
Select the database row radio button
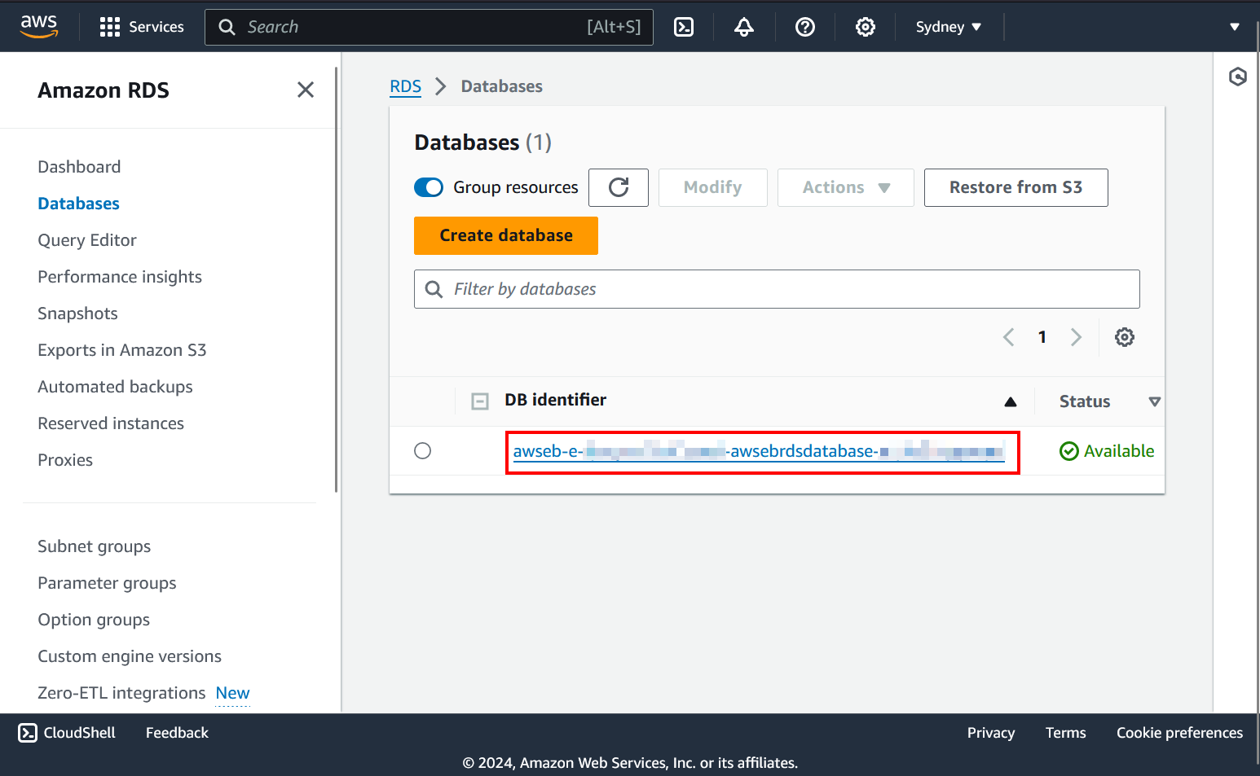[x=422, y=450]
